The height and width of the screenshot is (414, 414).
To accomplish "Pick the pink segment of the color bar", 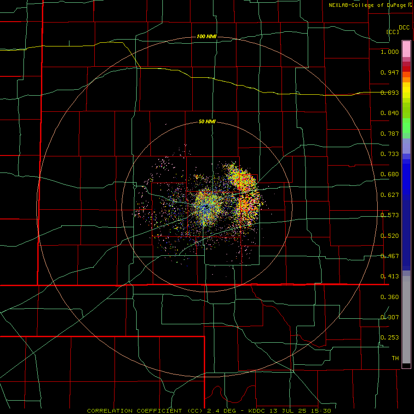I will 406,49.
